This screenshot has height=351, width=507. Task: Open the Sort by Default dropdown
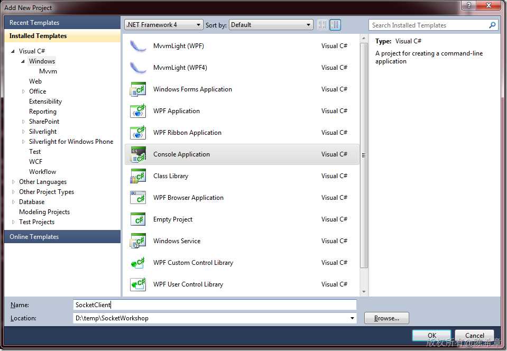click(x=271, y=25)
